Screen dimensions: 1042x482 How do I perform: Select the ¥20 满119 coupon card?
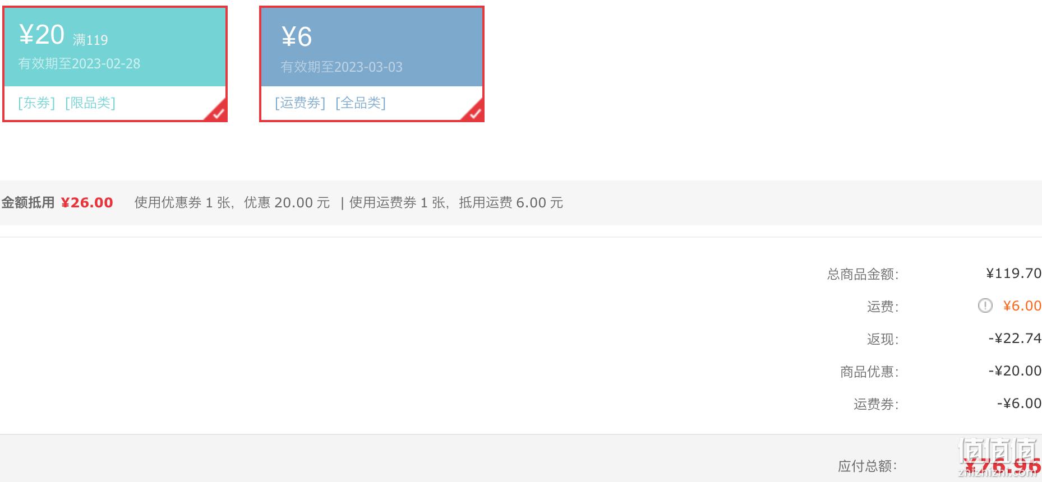click(115, 64)
